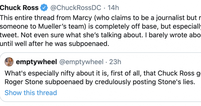Click the word "journalist" in the tweet
Viewport: 201px width, 106px height.
(x=170, y=18)
